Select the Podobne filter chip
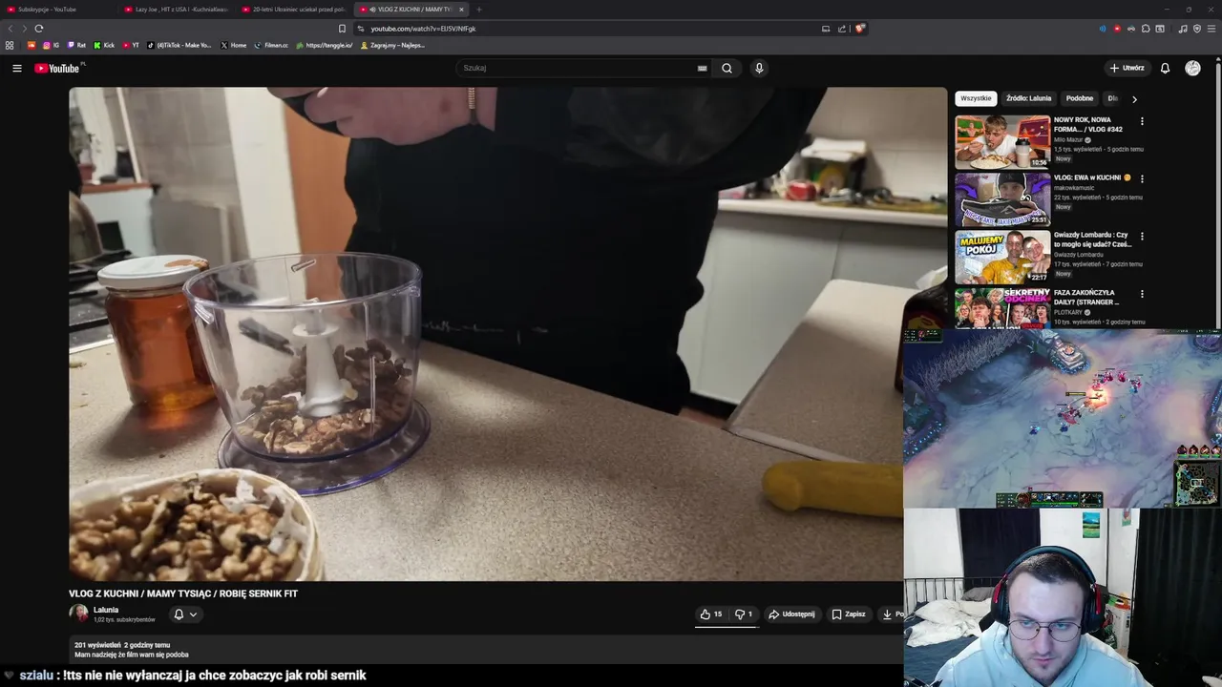The width and height of the screenshot is (1222, 687). coord(1080,98)
